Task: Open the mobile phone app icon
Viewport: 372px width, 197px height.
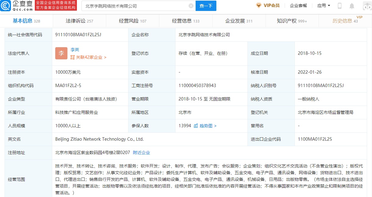Action: tap(340, 6)
